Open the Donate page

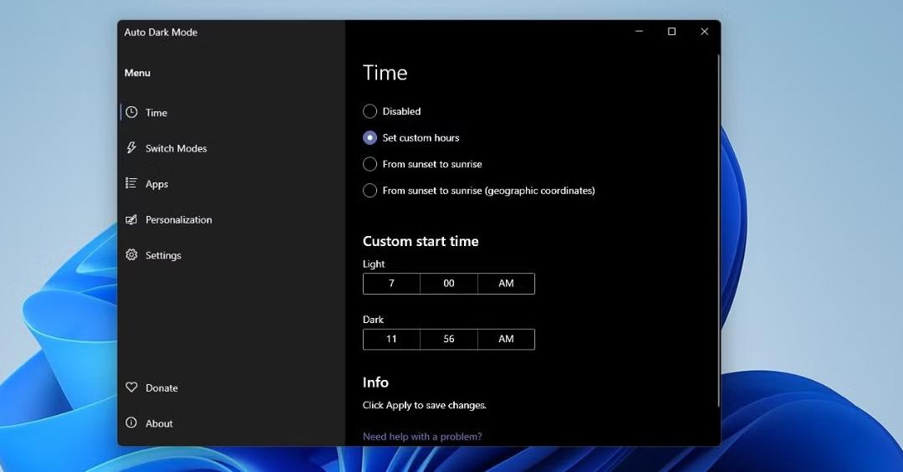click(161, 388)
